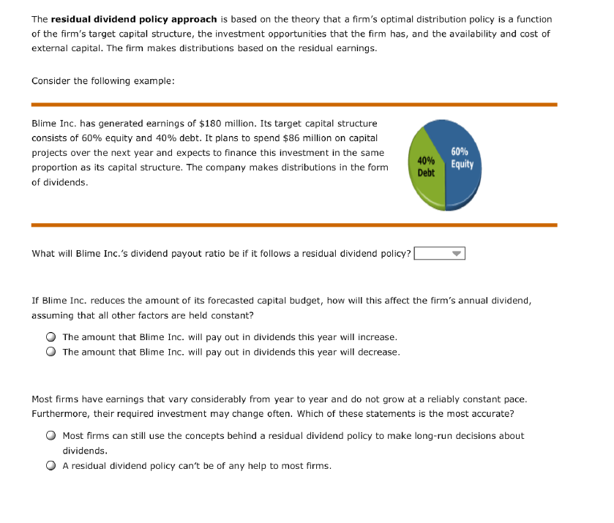Screen dimensions: 614x523
Task: Select "dividends this year will decrease" option
Action: coord(50,352)
